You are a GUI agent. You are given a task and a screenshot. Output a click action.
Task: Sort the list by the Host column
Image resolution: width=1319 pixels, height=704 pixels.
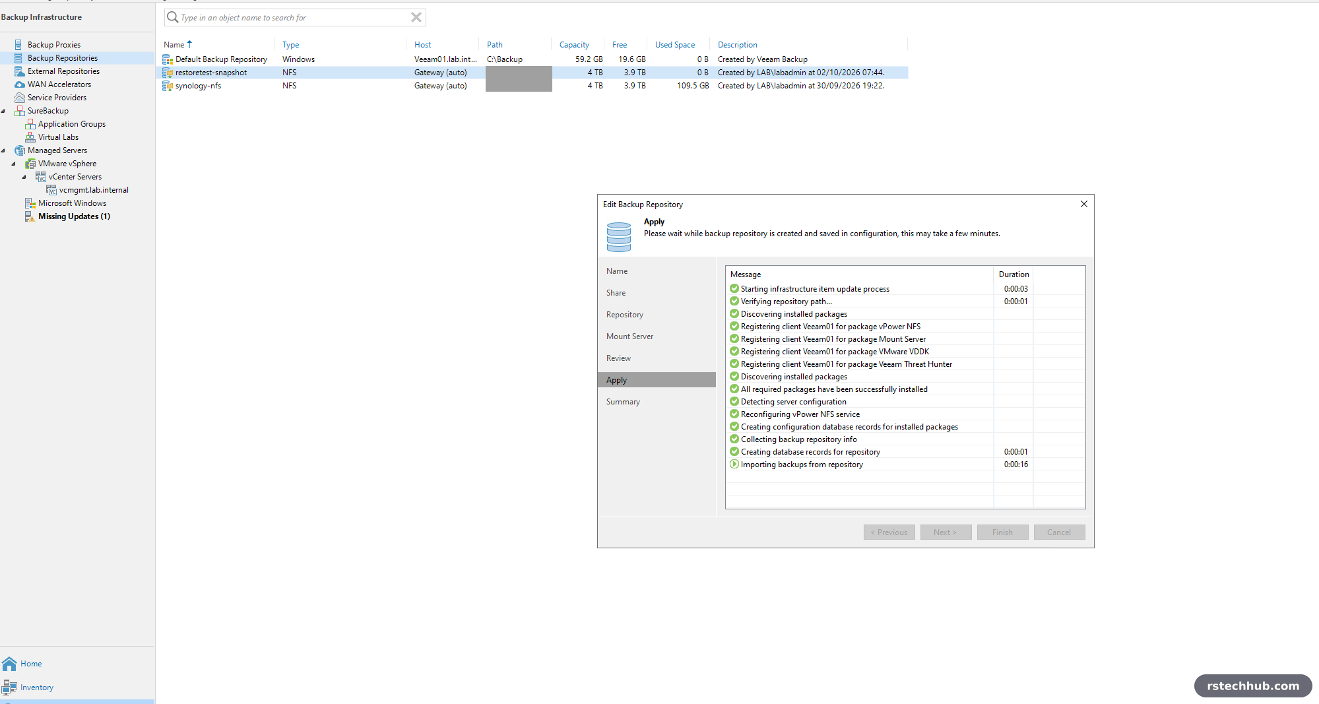[x=423, y=45]
